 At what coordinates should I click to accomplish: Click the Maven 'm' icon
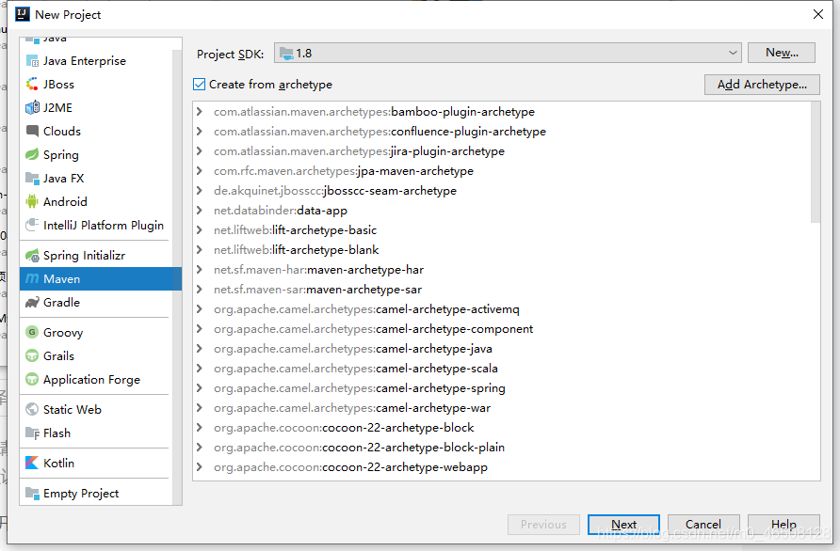click(32, 278)
